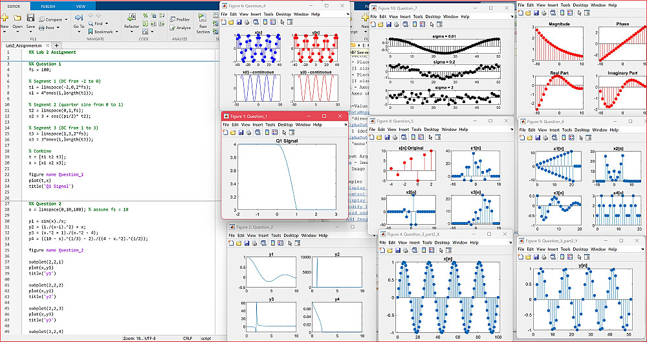The height and width of the screenshot is (342, 647).
Task: Open the Print dropdown arrow in Editor ribbon
Action: (58, 28)
